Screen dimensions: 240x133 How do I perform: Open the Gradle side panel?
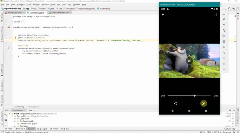(x=238, y=16)
